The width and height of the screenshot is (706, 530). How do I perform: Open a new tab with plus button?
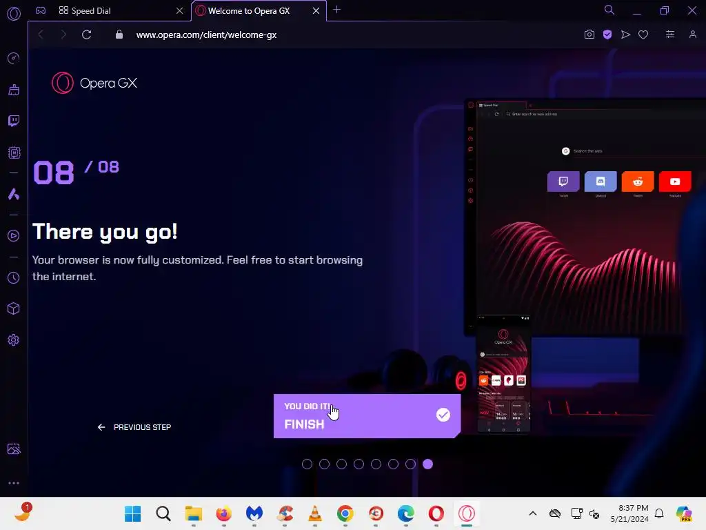click(x=336, y=10)
